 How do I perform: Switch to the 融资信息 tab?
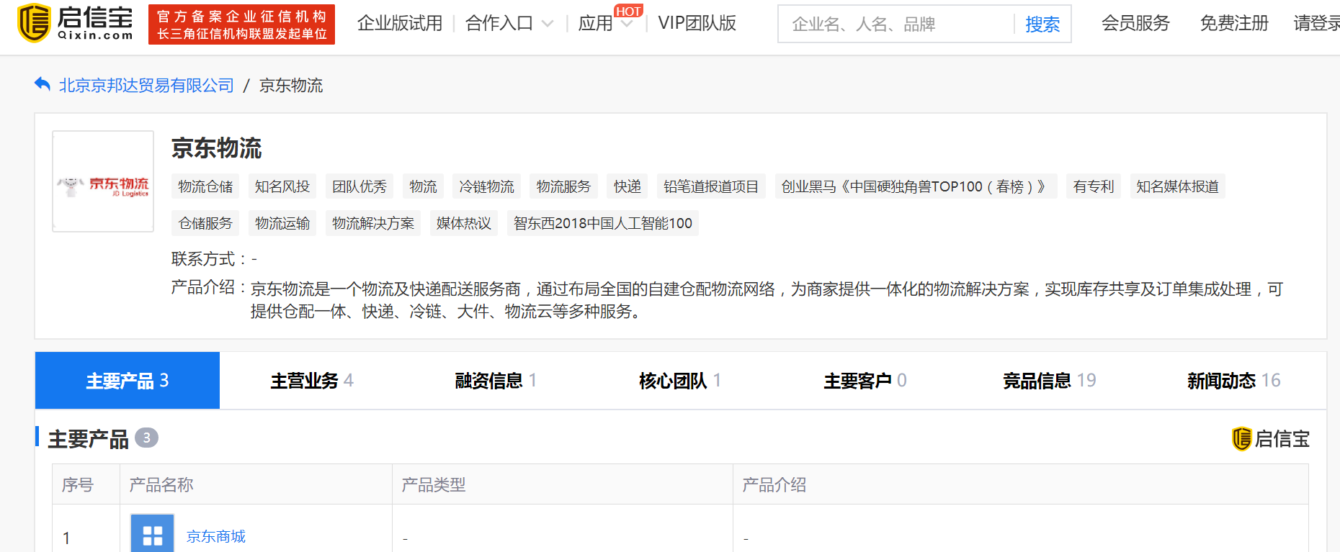[496, 380]
